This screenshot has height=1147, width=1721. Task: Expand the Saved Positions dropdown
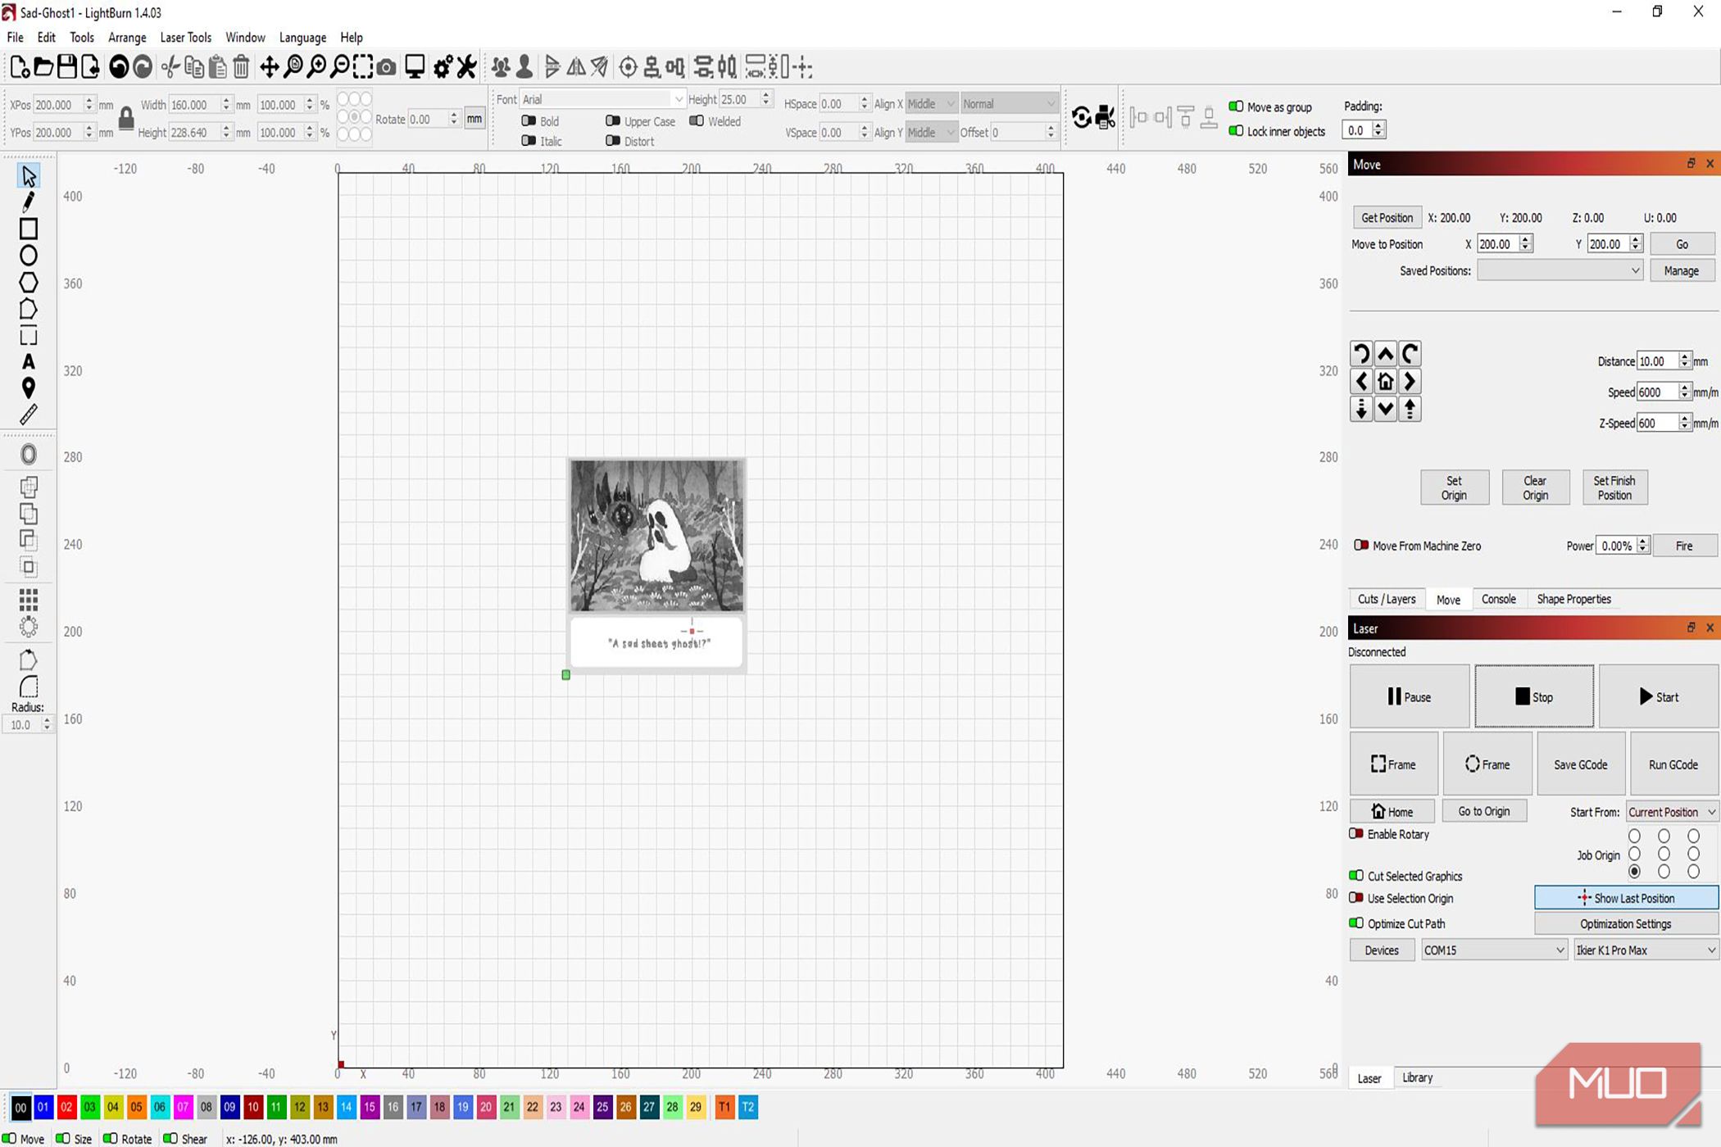pos(1560,271)
